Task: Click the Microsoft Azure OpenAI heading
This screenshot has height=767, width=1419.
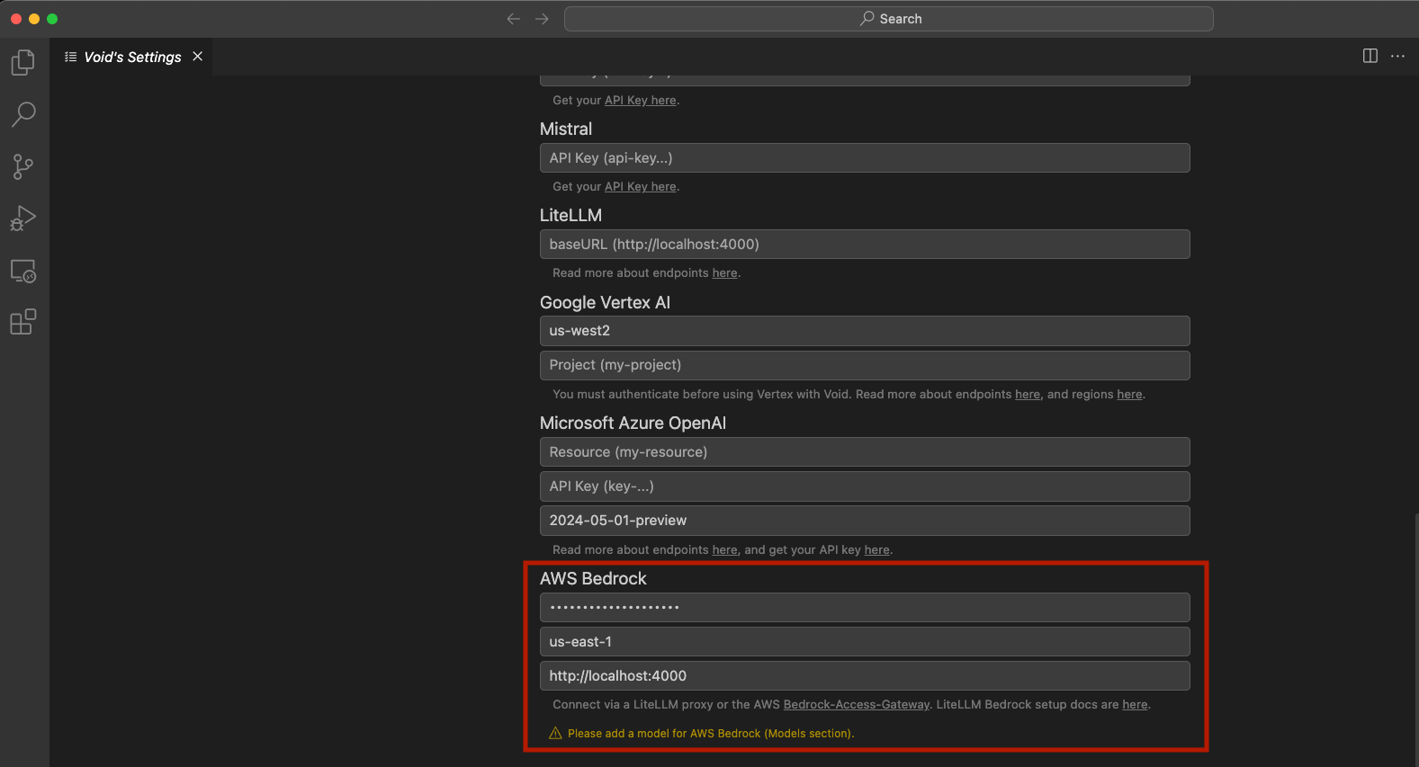Action: click(633, 424)
